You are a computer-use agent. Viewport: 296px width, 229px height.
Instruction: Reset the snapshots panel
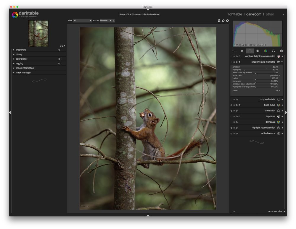tap(59, 50)
